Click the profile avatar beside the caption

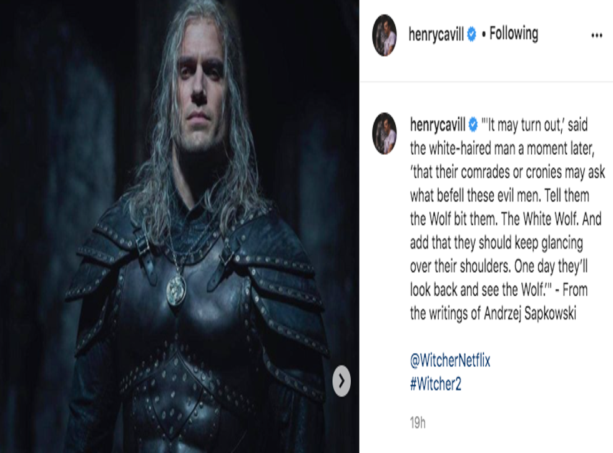(x=385, y=134)
